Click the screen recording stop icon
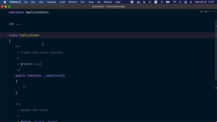The width and height of the screenshot is (217, 122). (x=132, y=2)
